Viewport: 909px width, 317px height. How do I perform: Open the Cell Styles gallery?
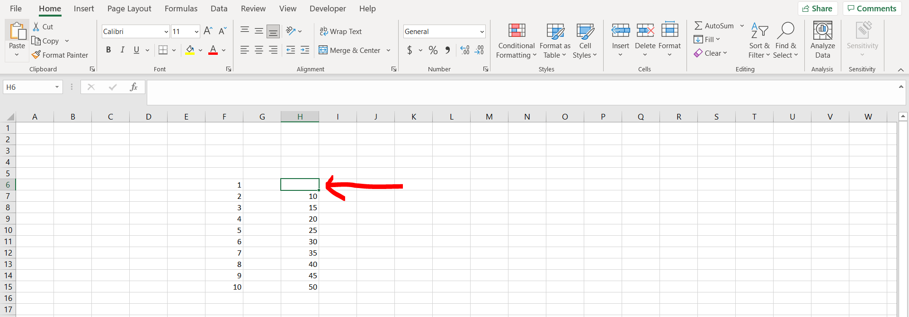point(585,41)
